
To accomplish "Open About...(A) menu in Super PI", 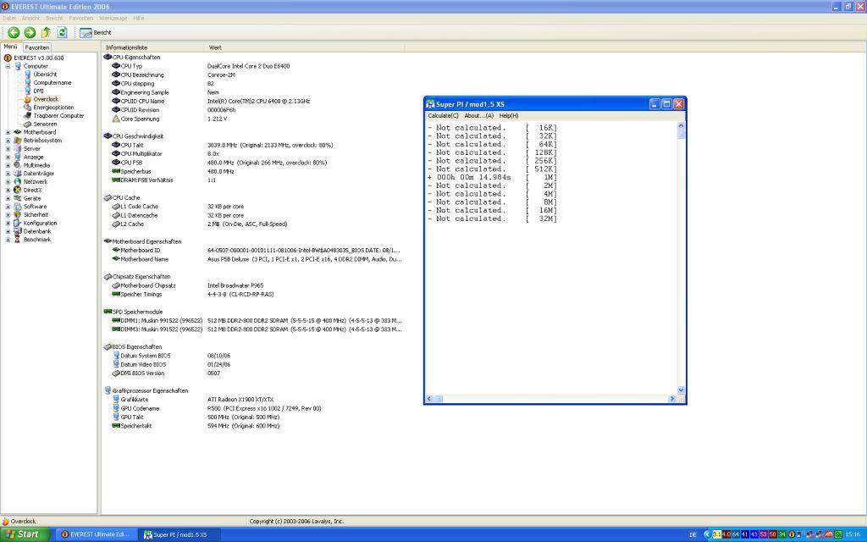I will pyautogui.click(x=479, y=115).
